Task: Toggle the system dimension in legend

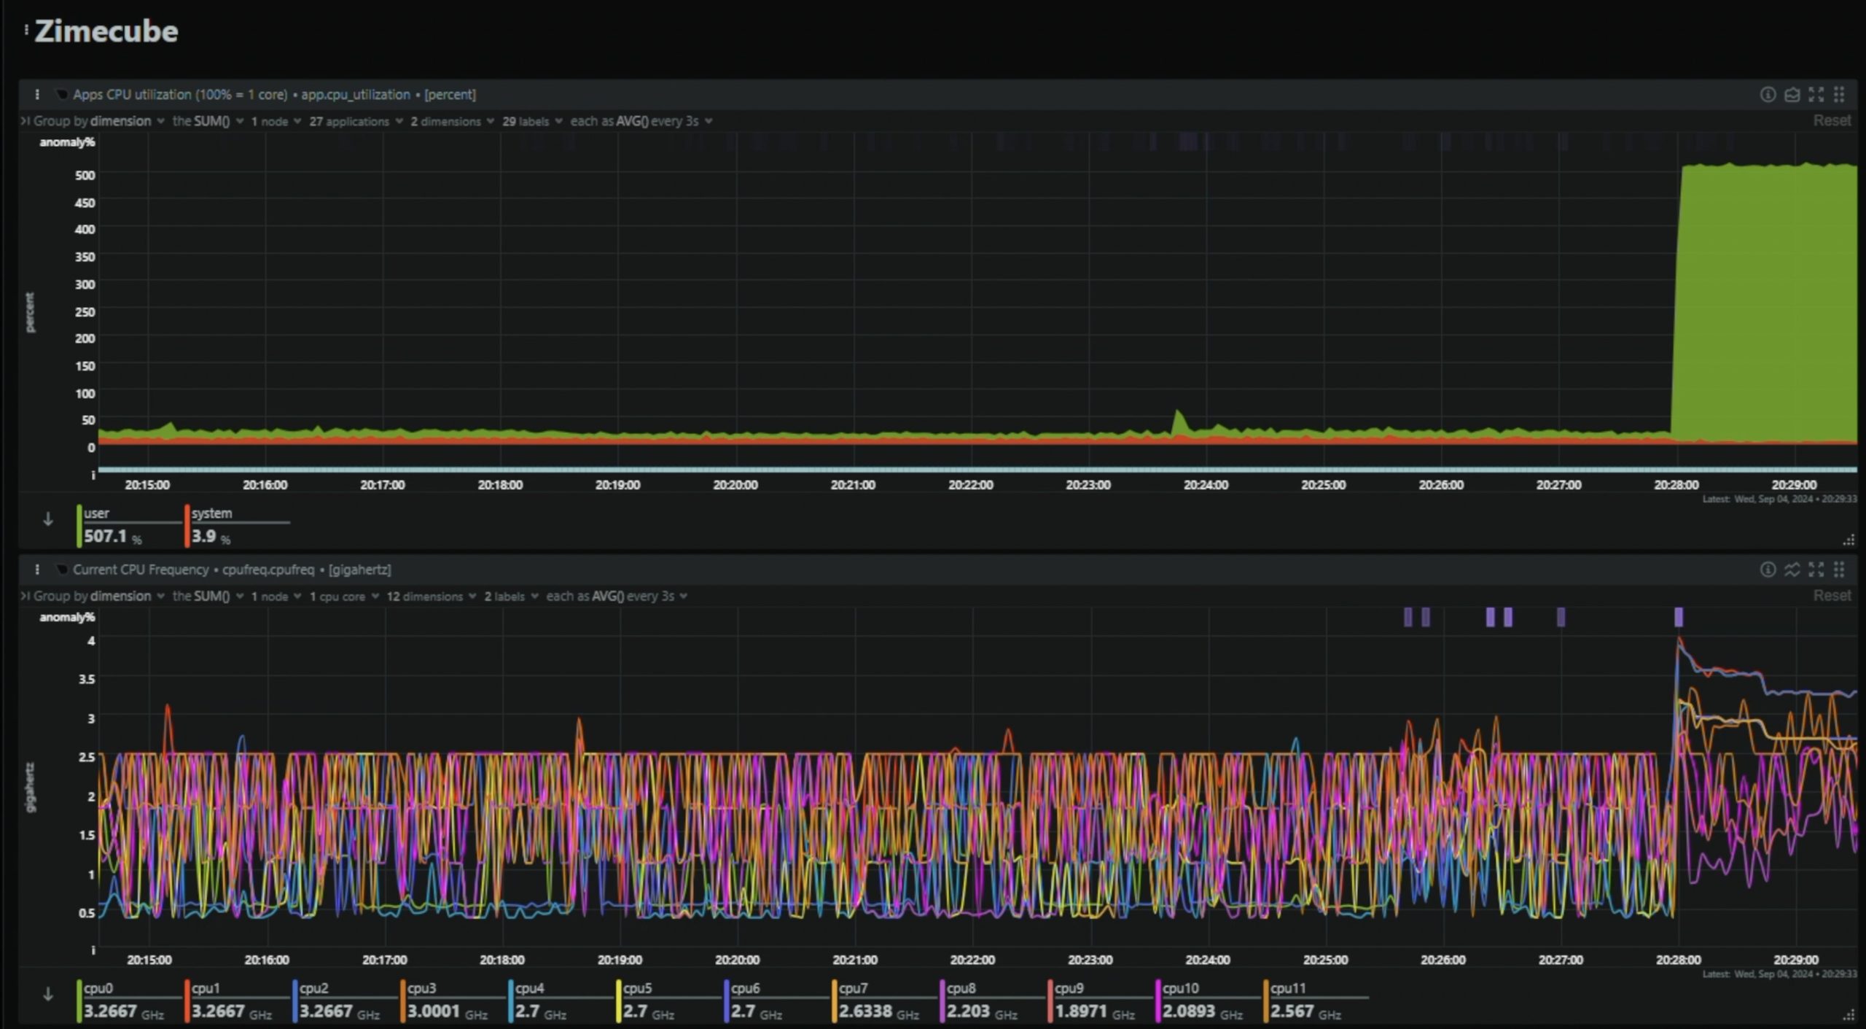Action: 211,513
